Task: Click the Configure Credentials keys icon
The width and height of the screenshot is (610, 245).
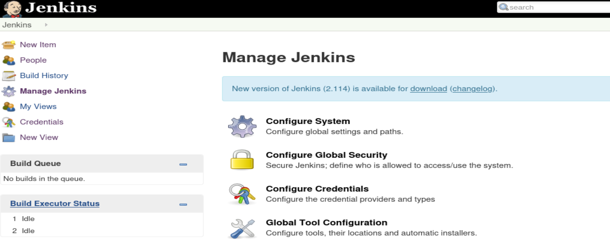Action: pos(242,194)
